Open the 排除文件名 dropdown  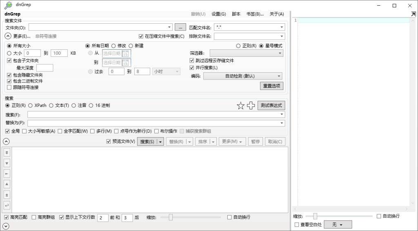coord(282,36)
